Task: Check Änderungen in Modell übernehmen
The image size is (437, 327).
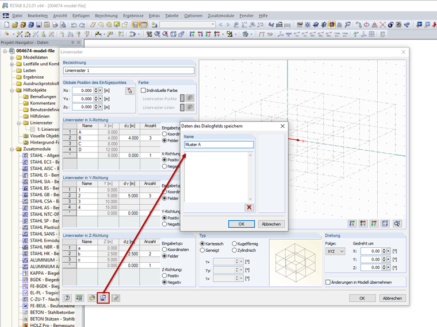Action: click(328, 282)
